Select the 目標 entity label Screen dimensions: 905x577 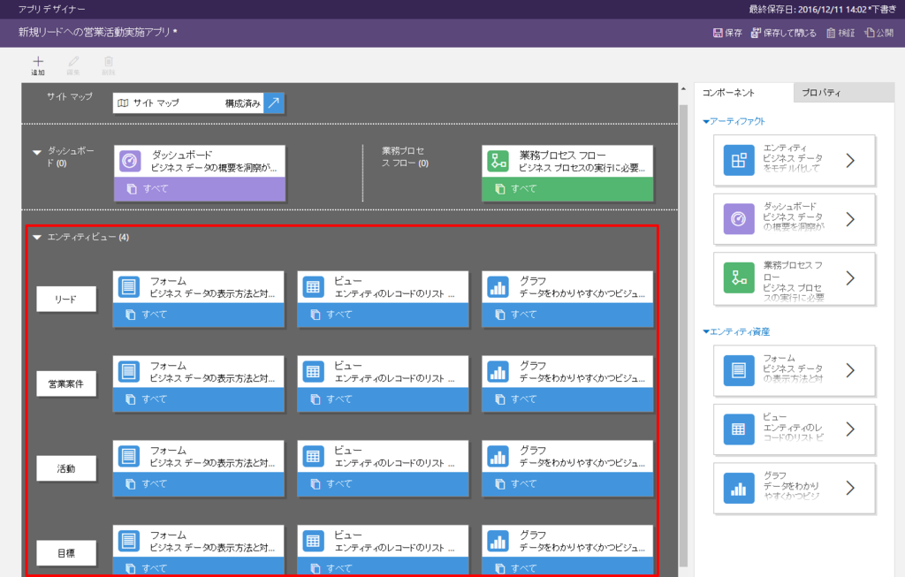[x=65, y=553]
